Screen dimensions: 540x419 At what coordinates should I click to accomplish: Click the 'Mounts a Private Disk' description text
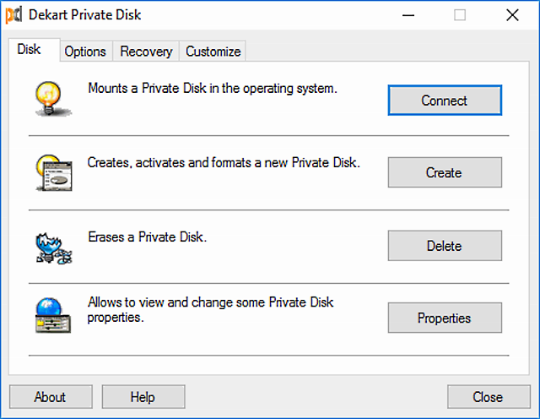click(x=213, y=89)
